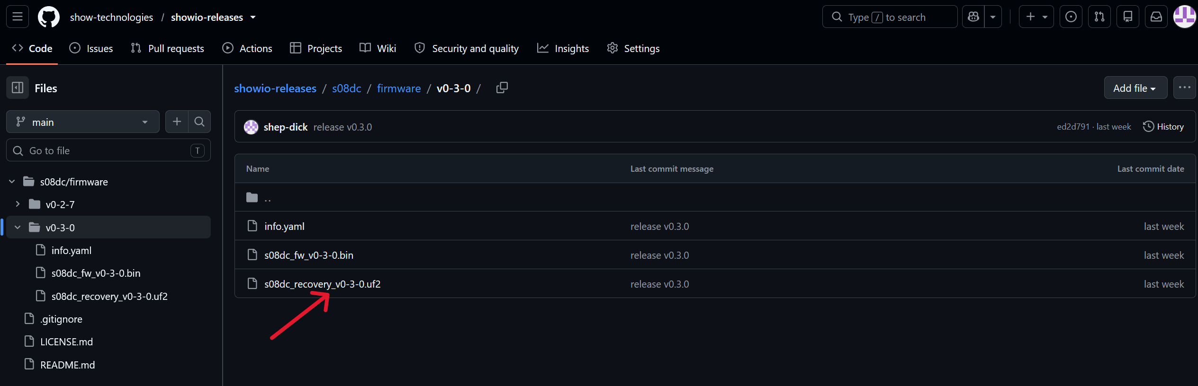Go to showio-releases breadcrumb root
Viewport: 1198px width, 386px height.
(x=275, y=88)
